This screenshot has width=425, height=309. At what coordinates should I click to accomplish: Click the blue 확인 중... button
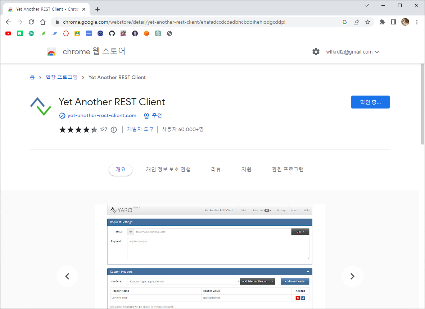pyautogui.click(x=370, y=102)
